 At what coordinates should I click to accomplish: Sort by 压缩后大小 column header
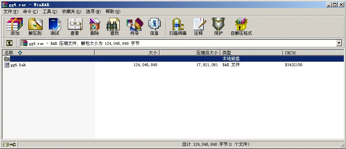coord(190,53)
